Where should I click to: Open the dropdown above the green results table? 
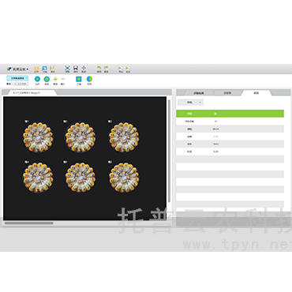coord(190,103)
